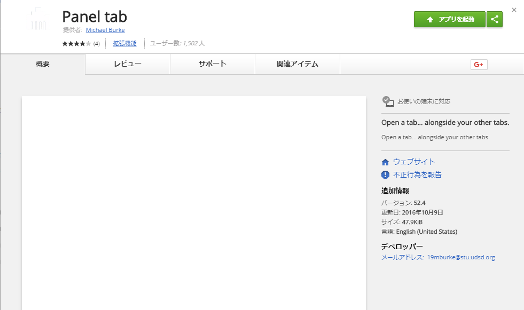Select the サポート tab
524x310 pixels.
213,64
